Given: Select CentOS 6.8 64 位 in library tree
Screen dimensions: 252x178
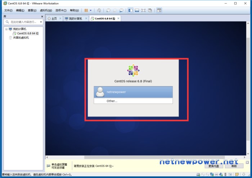Looking at the screenshot, I should pyautogui.click(x=28, y=33).
